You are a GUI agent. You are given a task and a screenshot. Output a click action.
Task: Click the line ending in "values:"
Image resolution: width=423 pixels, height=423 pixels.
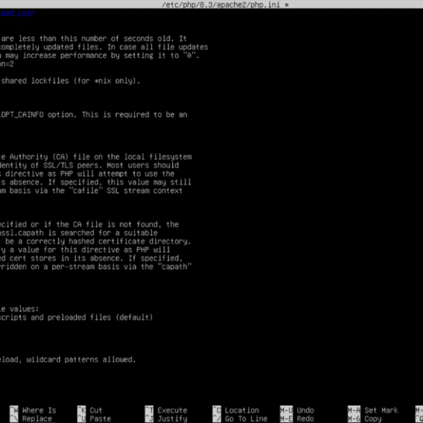click(20, 309)
